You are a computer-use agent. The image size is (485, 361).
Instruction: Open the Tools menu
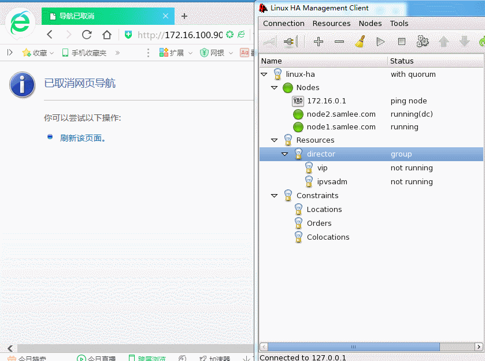click(399, 24)
